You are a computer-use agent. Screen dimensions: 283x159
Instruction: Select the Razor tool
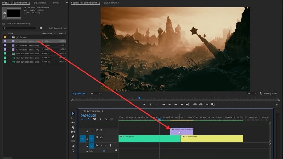73,127
